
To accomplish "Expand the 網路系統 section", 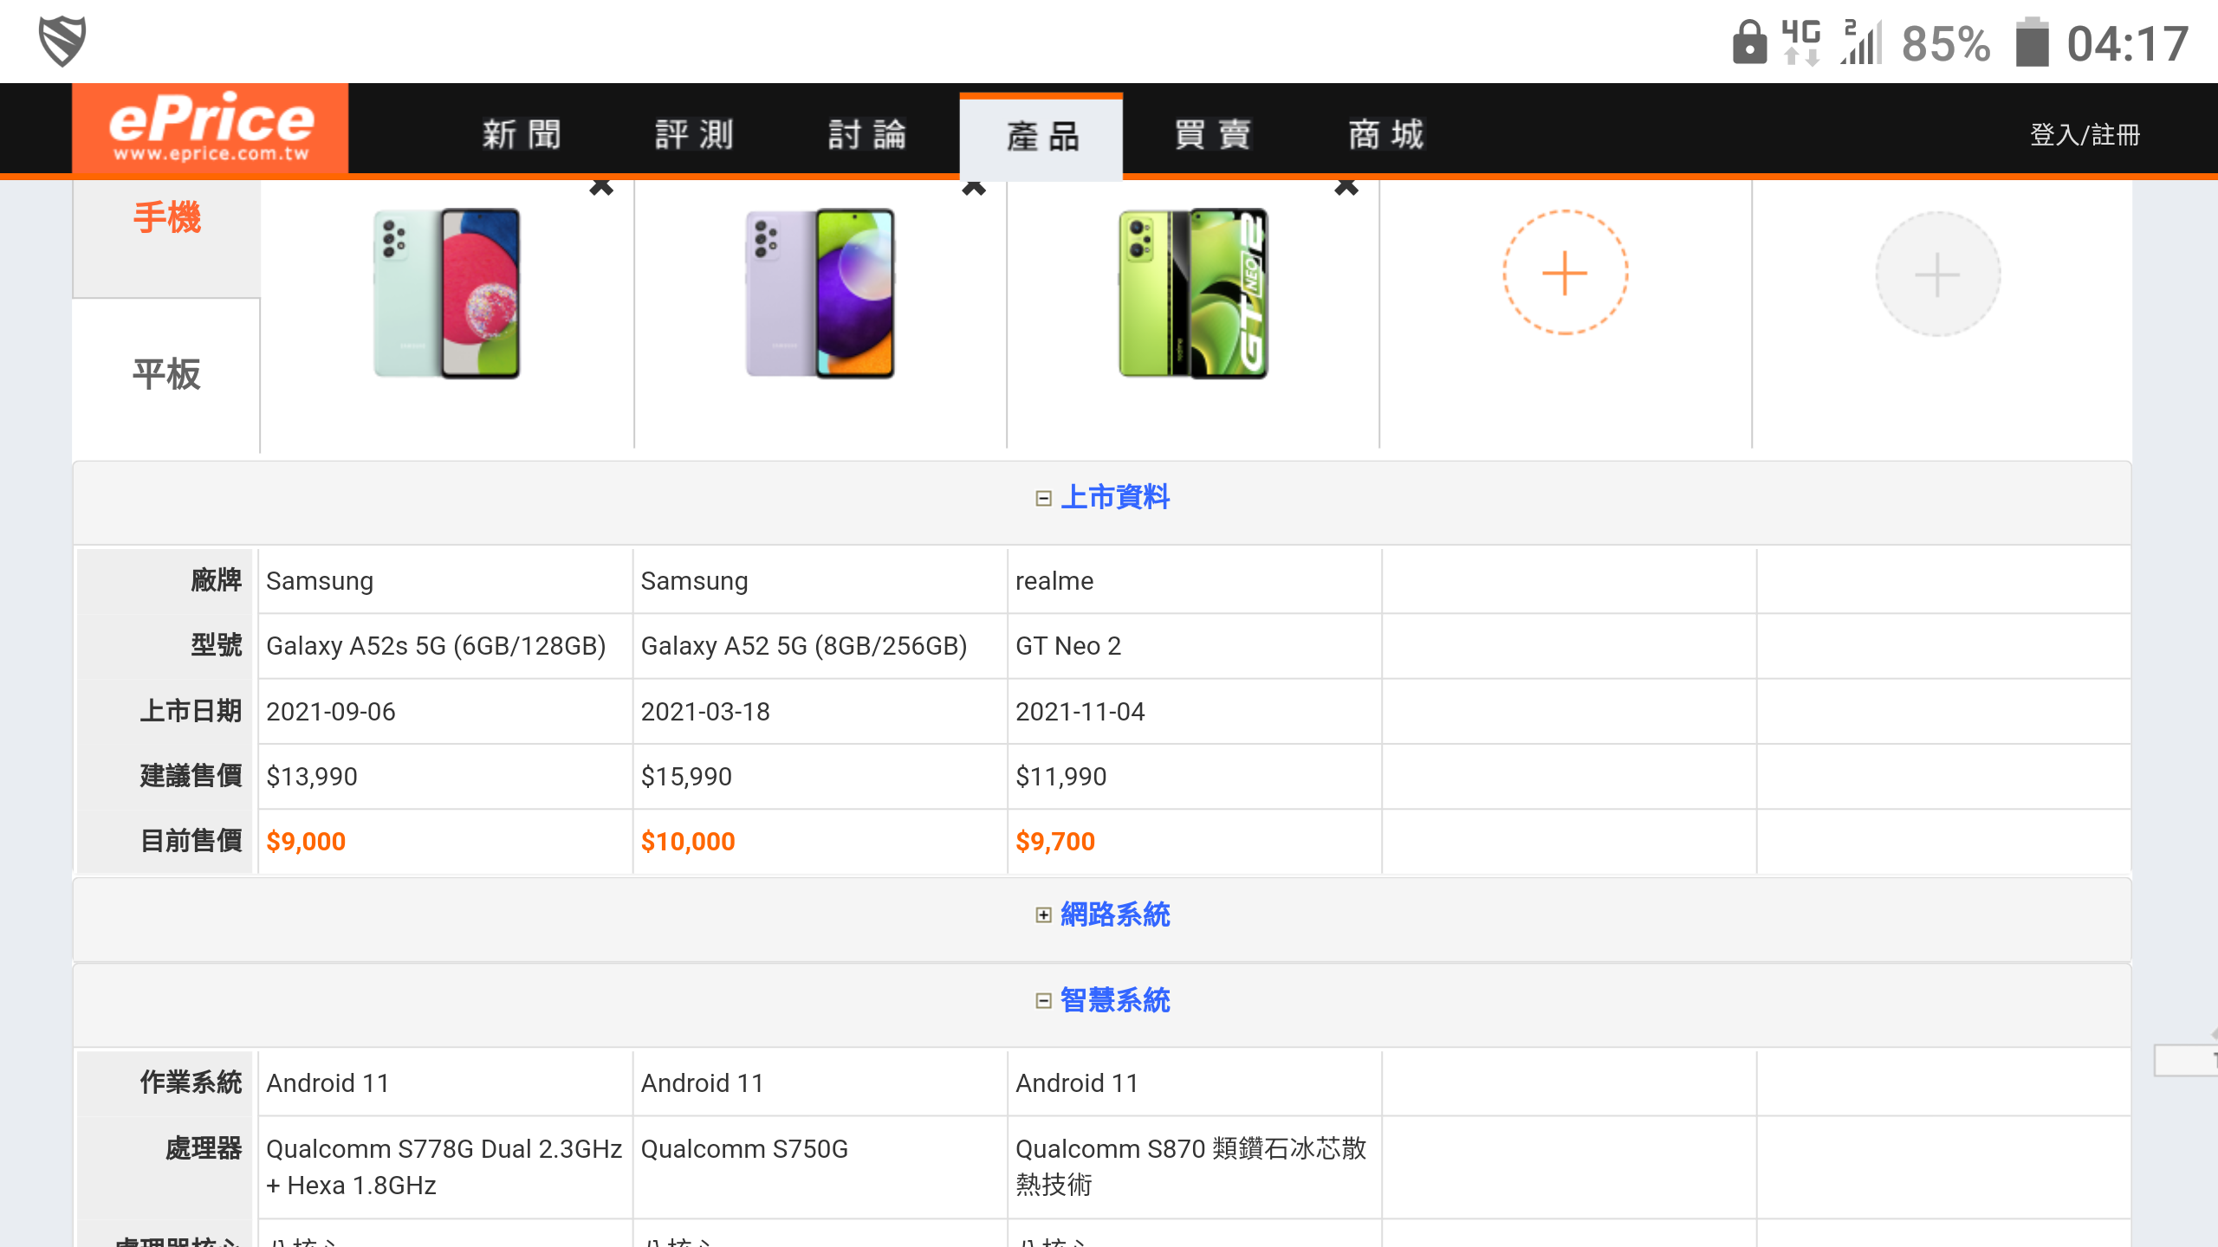I will pyautogui.click(x=1103, y=914).
